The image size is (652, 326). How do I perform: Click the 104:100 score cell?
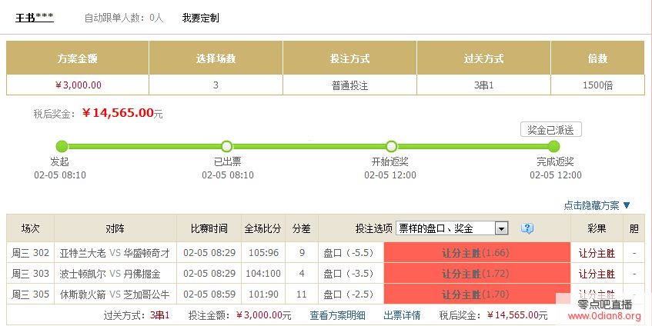[x=263, y=273]
